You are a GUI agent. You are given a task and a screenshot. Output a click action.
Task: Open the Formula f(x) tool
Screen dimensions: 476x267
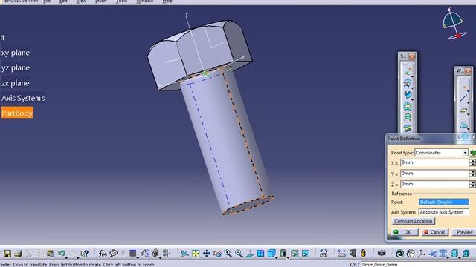click(103, 254)
